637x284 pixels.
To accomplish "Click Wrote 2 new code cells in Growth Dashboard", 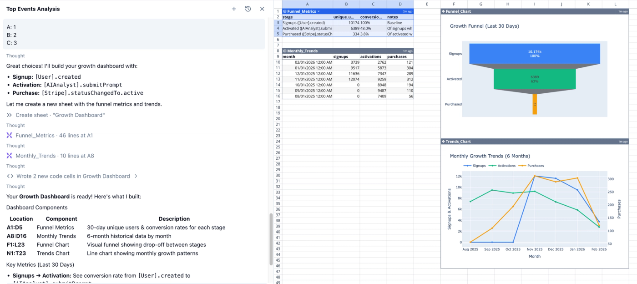I will point(73,176).
